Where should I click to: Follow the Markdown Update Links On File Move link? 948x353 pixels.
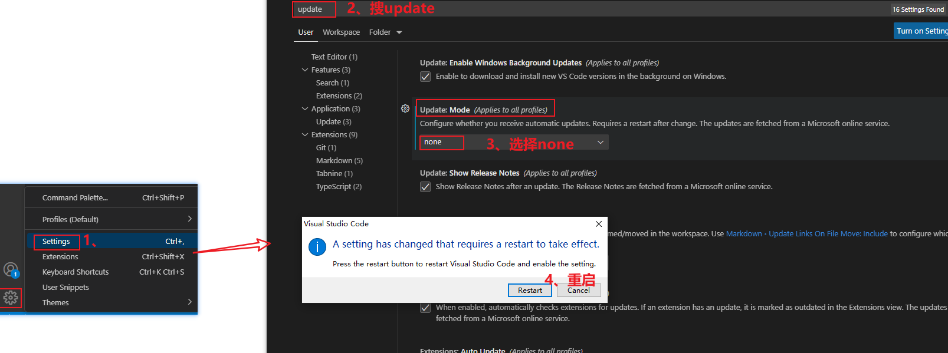(x=806, y=234)
